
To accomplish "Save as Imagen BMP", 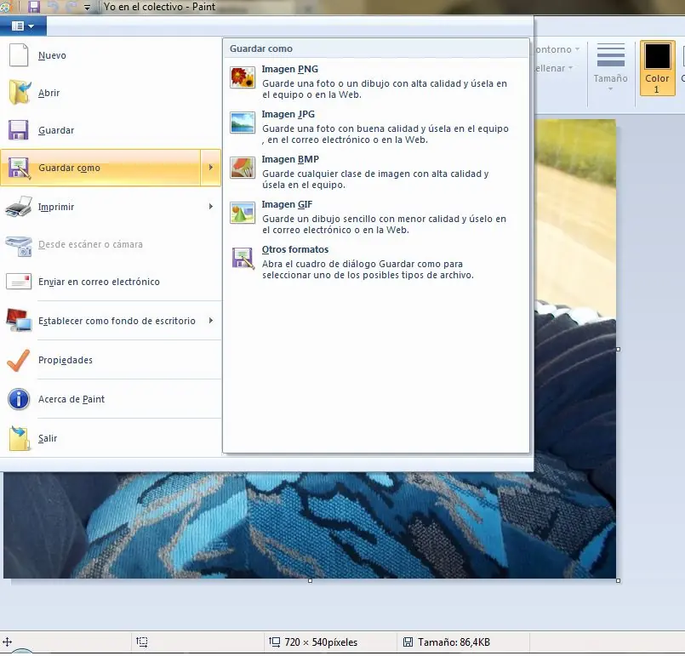I will tap(376, 172).
